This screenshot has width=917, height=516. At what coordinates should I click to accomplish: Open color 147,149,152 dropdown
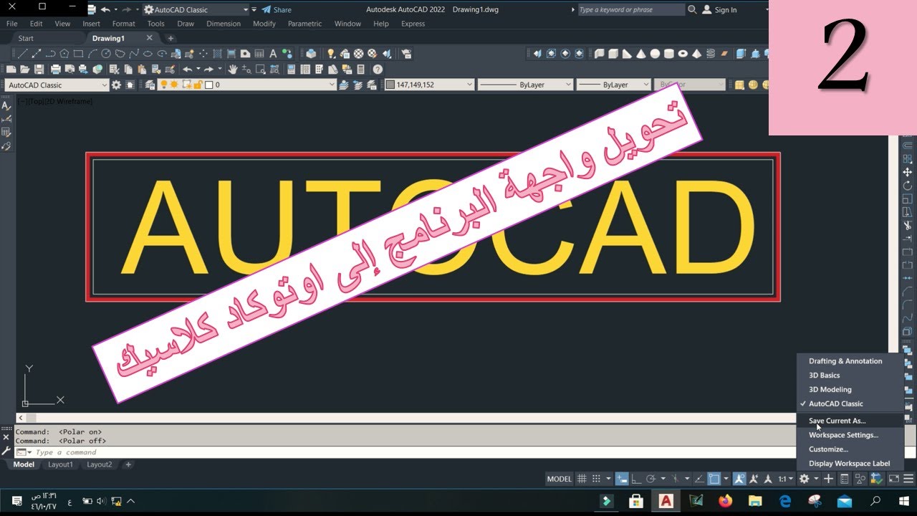click(469, 85)
